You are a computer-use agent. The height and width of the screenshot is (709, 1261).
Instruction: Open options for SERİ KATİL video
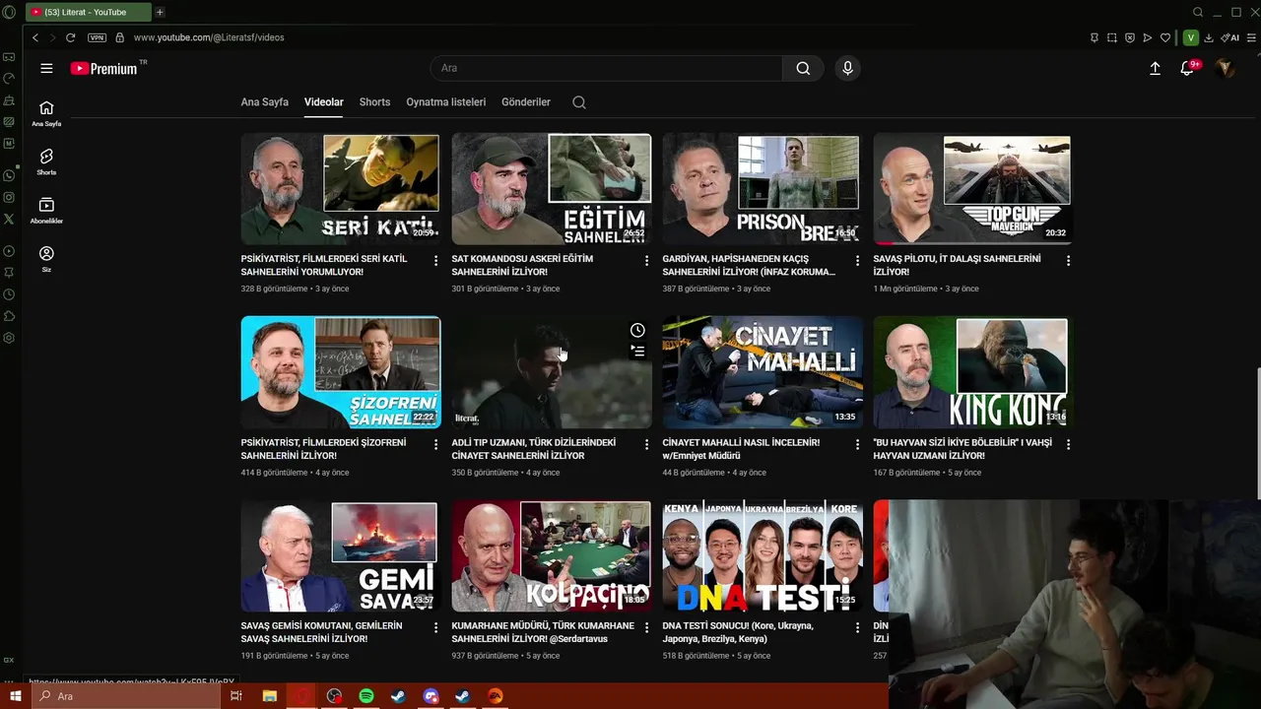pyautogui.click(x=435, y=260)
